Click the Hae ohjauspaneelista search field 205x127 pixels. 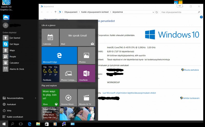click(178, 12)
